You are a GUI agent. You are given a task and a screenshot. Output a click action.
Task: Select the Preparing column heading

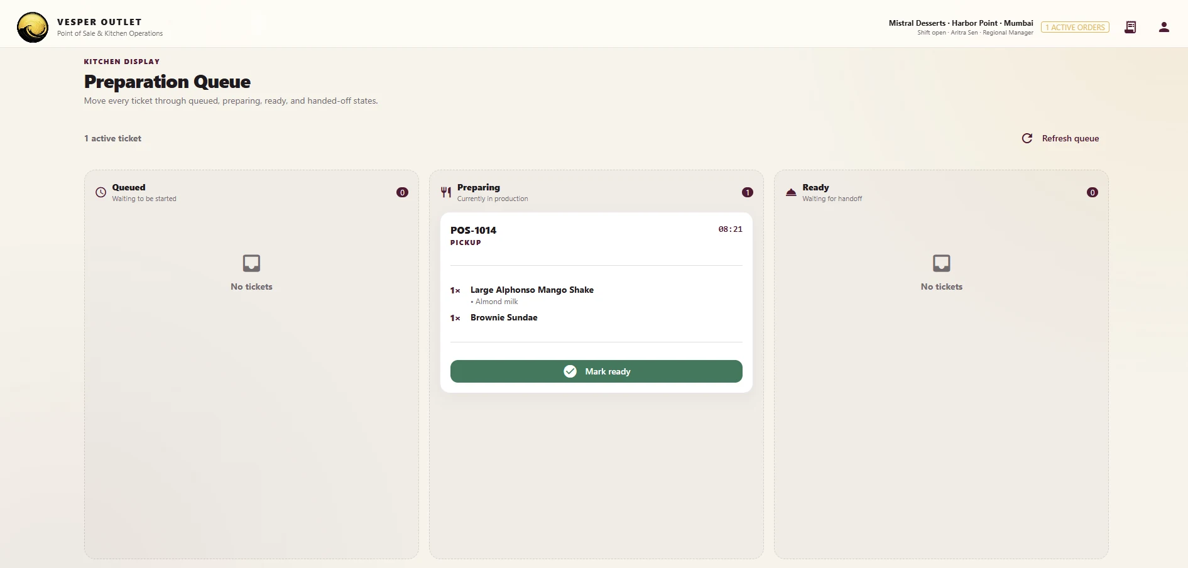click(x=479, y=187)
